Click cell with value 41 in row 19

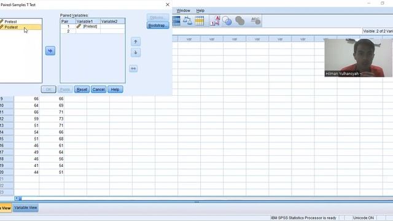(26, 166)
